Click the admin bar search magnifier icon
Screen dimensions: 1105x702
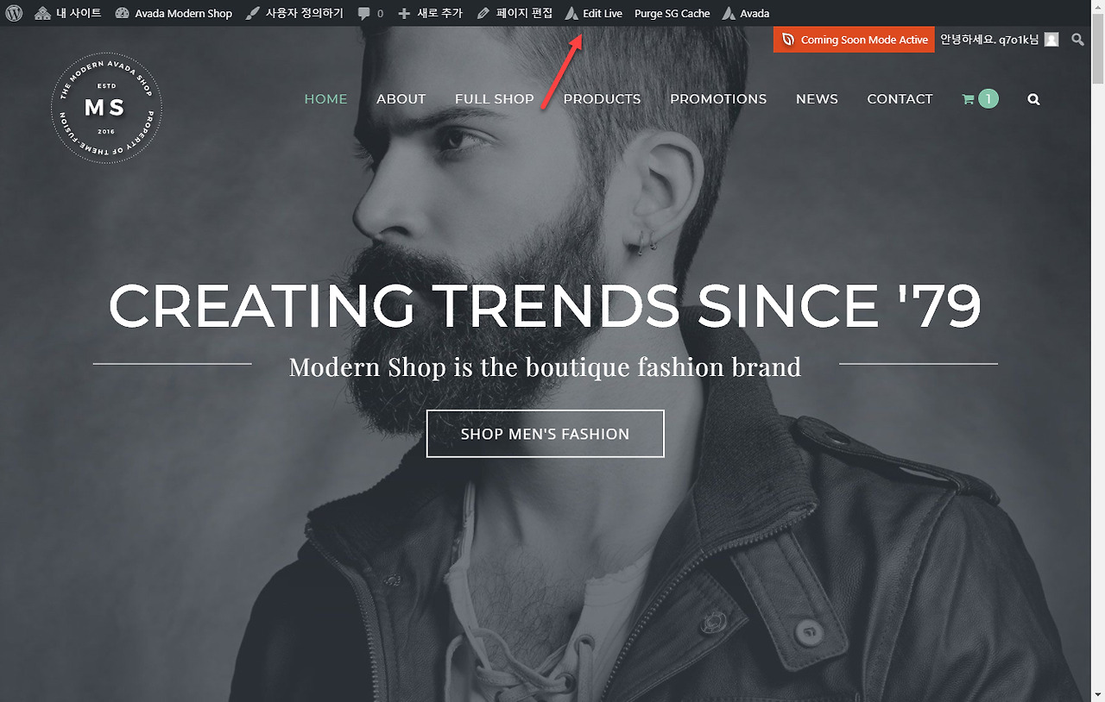(x=1077, y=40)
